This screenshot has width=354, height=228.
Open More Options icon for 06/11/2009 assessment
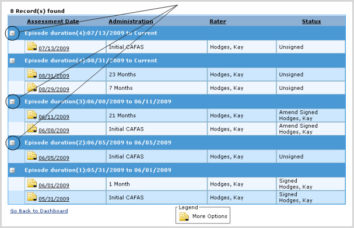tap(32, 115)
